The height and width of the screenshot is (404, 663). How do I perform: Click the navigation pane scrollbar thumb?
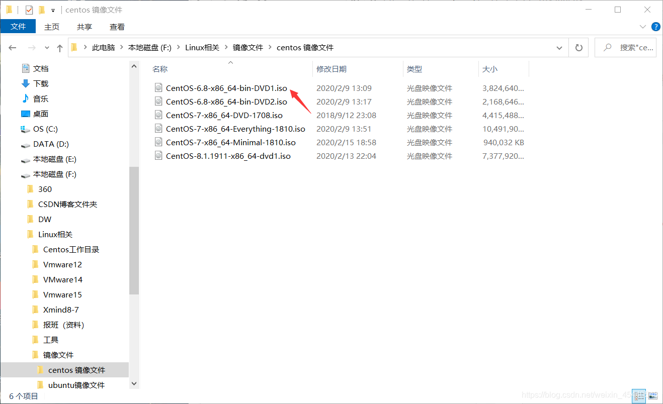[x=134, y=231]
